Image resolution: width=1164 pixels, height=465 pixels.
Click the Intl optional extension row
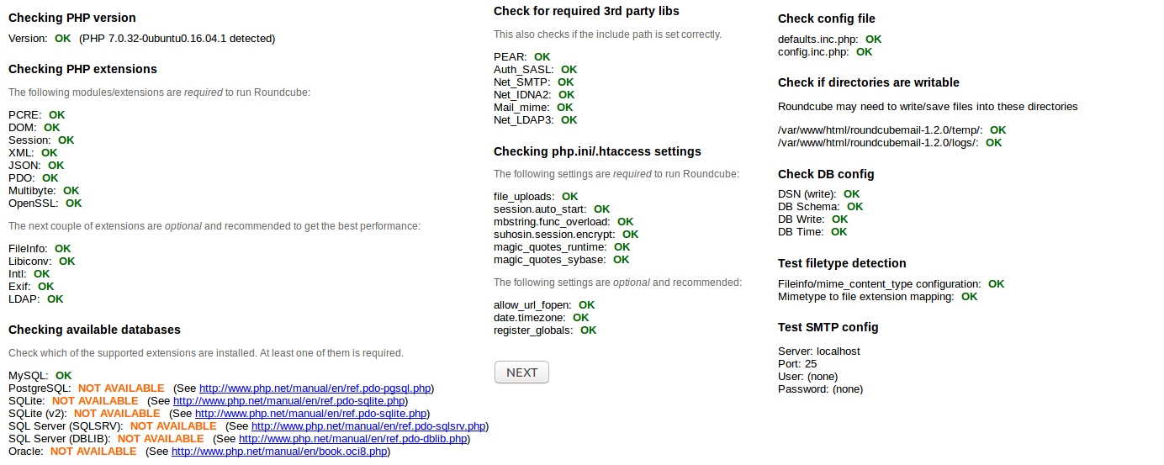point(29,273)
